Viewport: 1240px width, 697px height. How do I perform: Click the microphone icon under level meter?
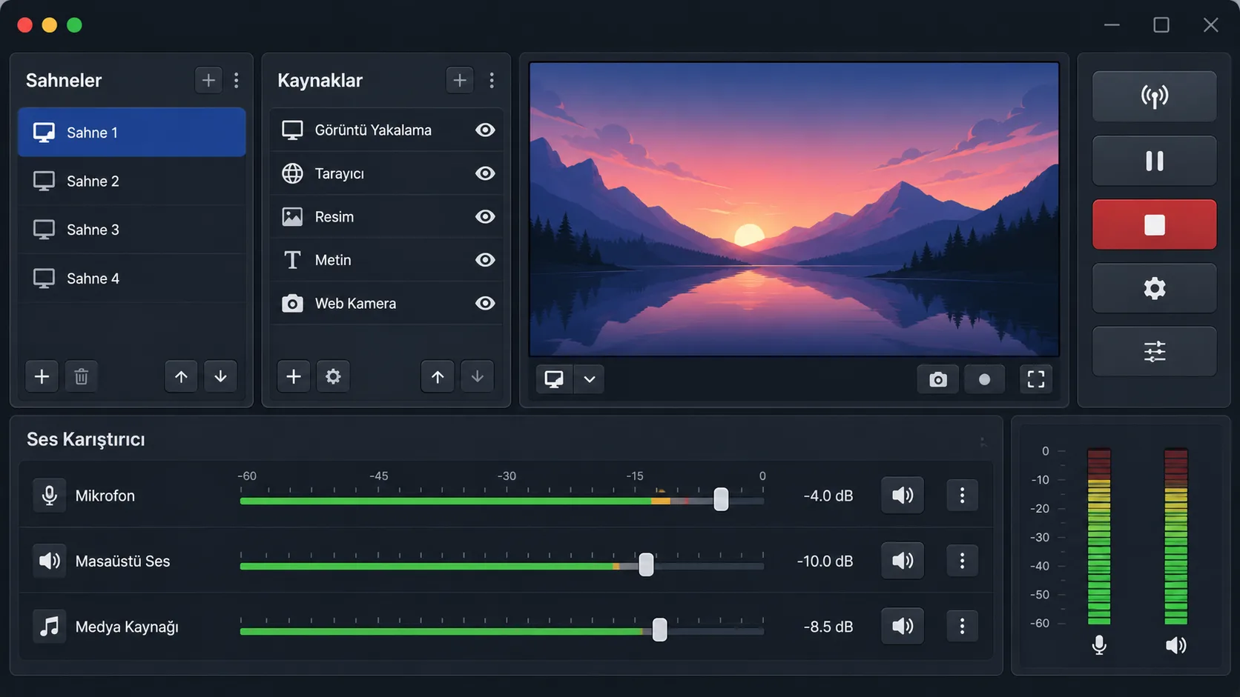click(1099, 645)
